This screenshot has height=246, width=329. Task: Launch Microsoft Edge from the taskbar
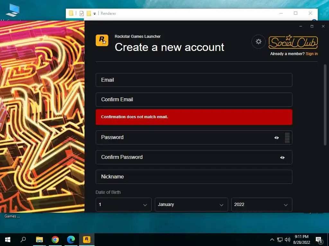click(71, 240)
